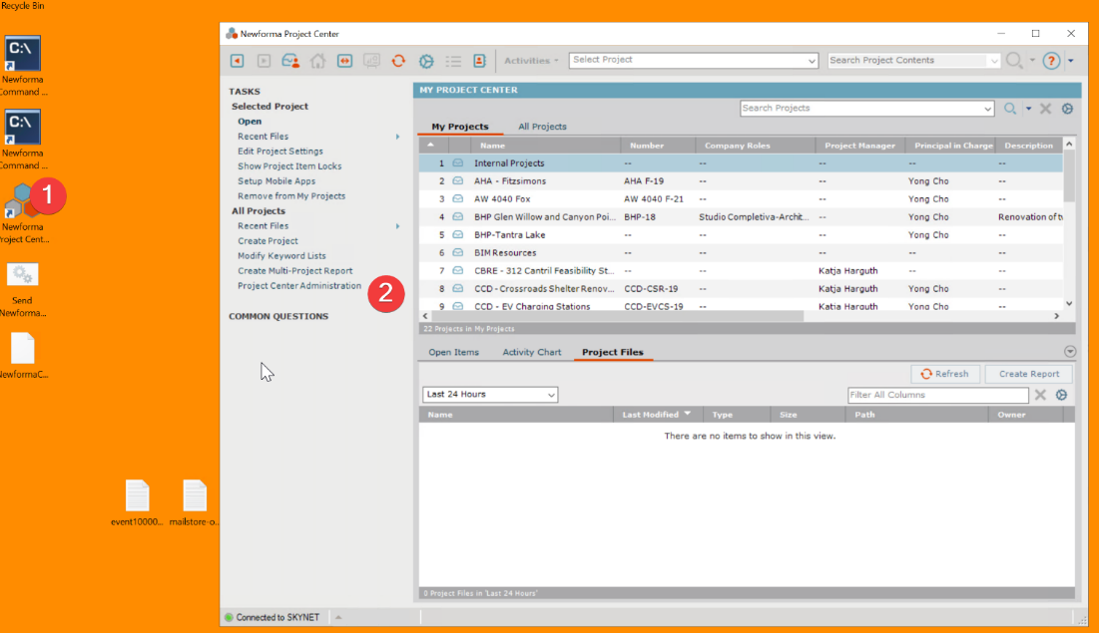Open the filter options gear beside Filter All Columns
The height and width of the screenshot is (633, 1099).
tap(1061, 395)
